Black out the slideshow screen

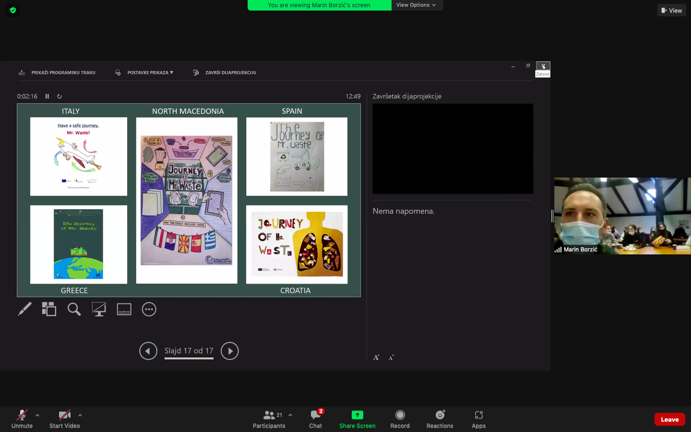pyautogui.click(x=99, y=309)
